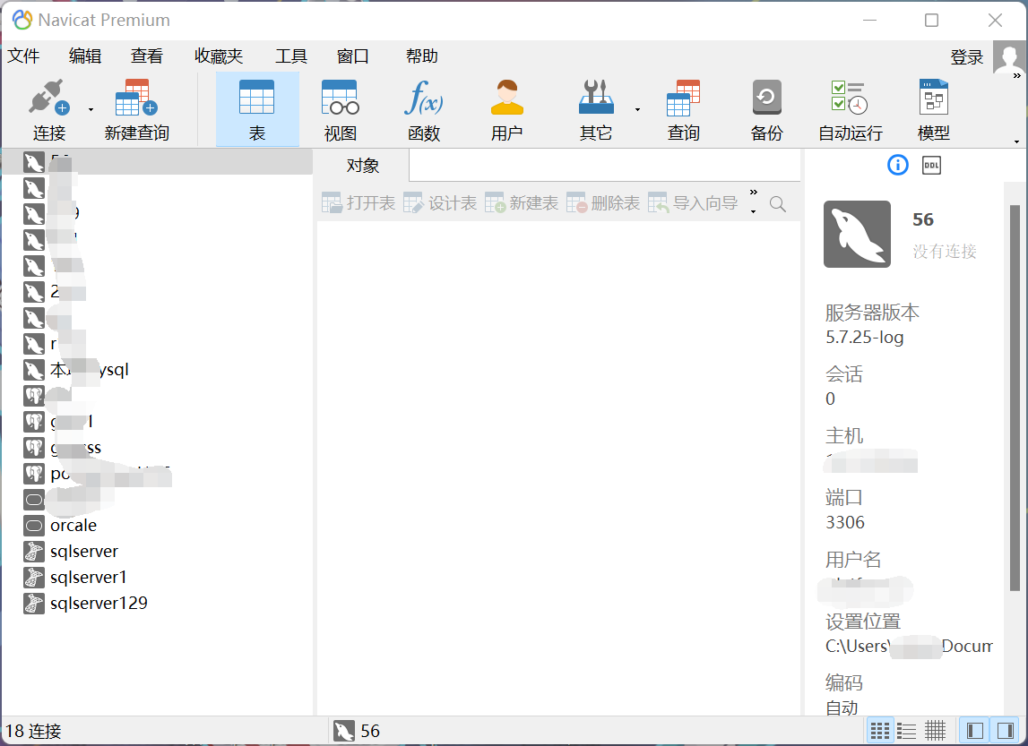Click the info panel vertical scrollbar
Viewport: 1028px width, 746px height.
(x=1015, y=399)
